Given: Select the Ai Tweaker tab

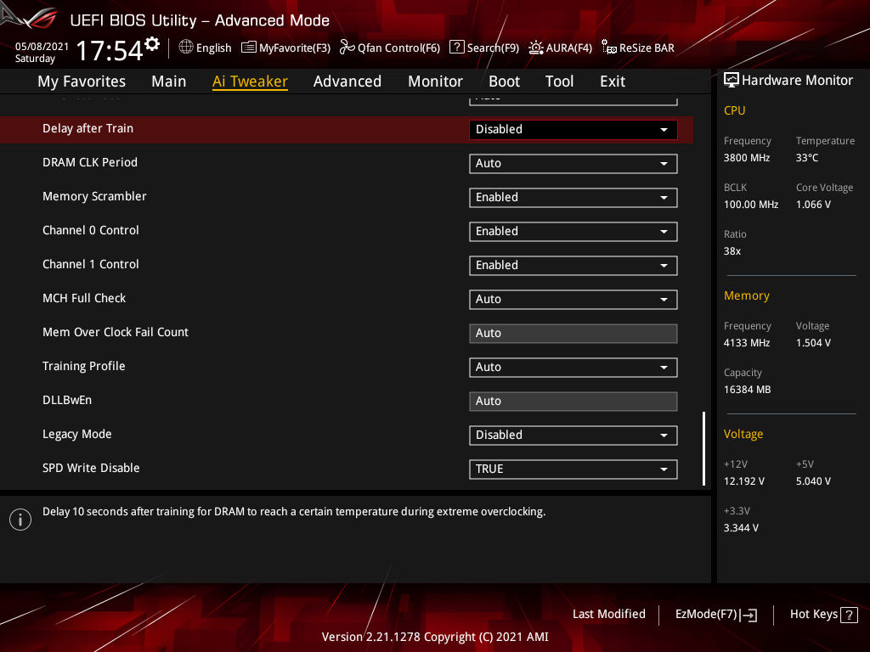Looking at the screenshot, I should coord(250,81).
